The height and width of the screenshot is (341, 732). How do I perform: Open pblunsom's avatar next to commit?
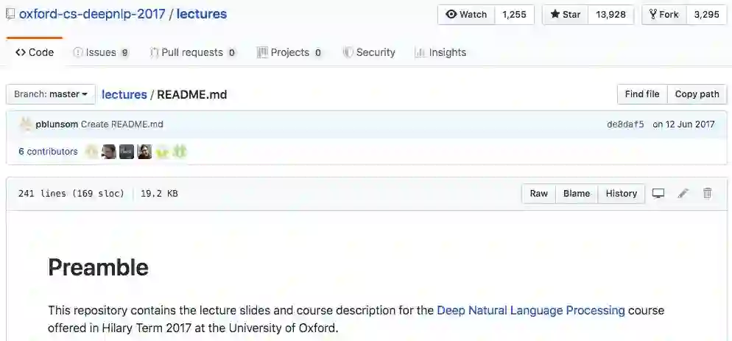point(26,124)
